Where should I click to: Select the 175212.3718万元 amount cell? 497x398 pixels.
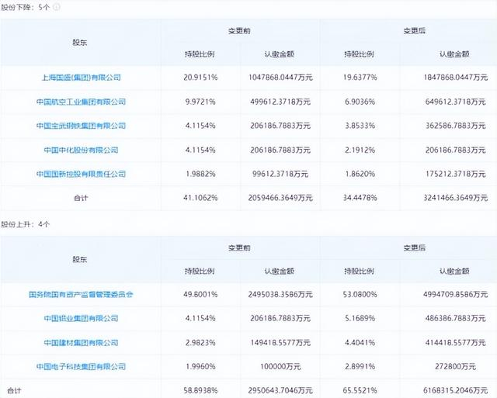pyautogui.click(x=456, y=174)
